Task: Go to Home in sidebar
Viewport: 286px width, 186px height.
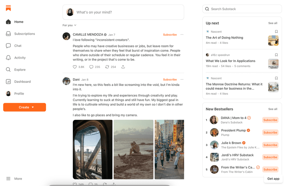Action: pos(19,22)
